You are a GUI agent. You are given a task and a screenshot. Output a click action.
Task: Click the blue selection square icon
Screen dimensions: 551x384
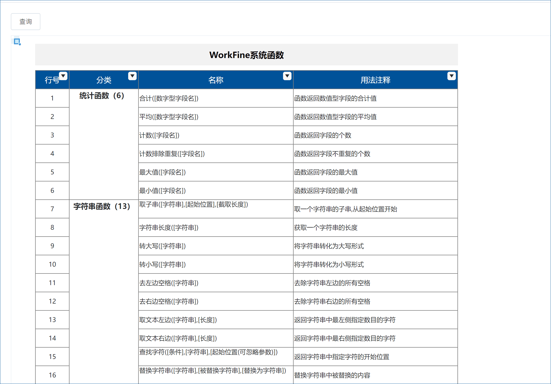click(x=17, y=42)
